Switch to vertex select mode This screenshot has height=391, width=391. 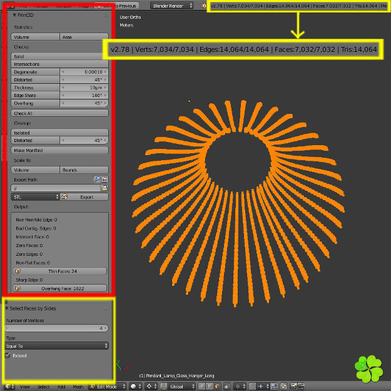click(201, 386)
